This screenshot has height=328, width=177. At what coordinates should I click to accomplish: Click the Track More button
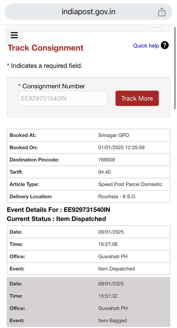tap(137, 98)
